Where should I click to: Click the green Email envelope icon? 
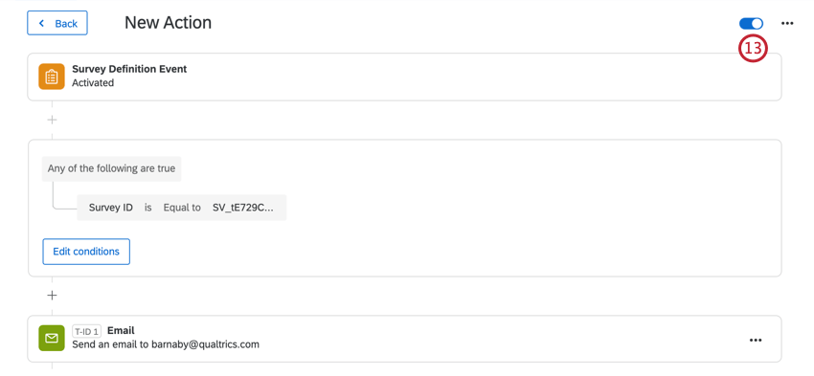coord(52,338)
